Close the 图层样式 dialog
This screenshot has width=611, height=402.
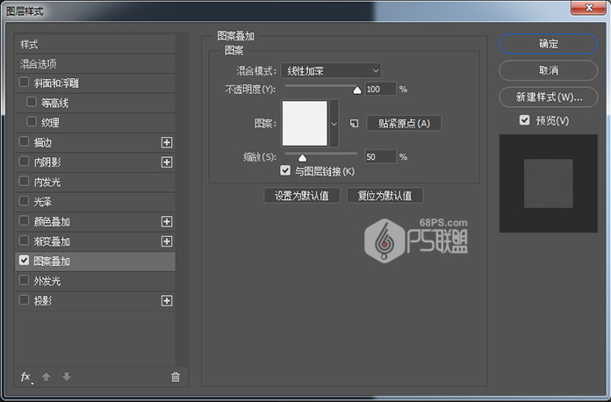point(588,7)
